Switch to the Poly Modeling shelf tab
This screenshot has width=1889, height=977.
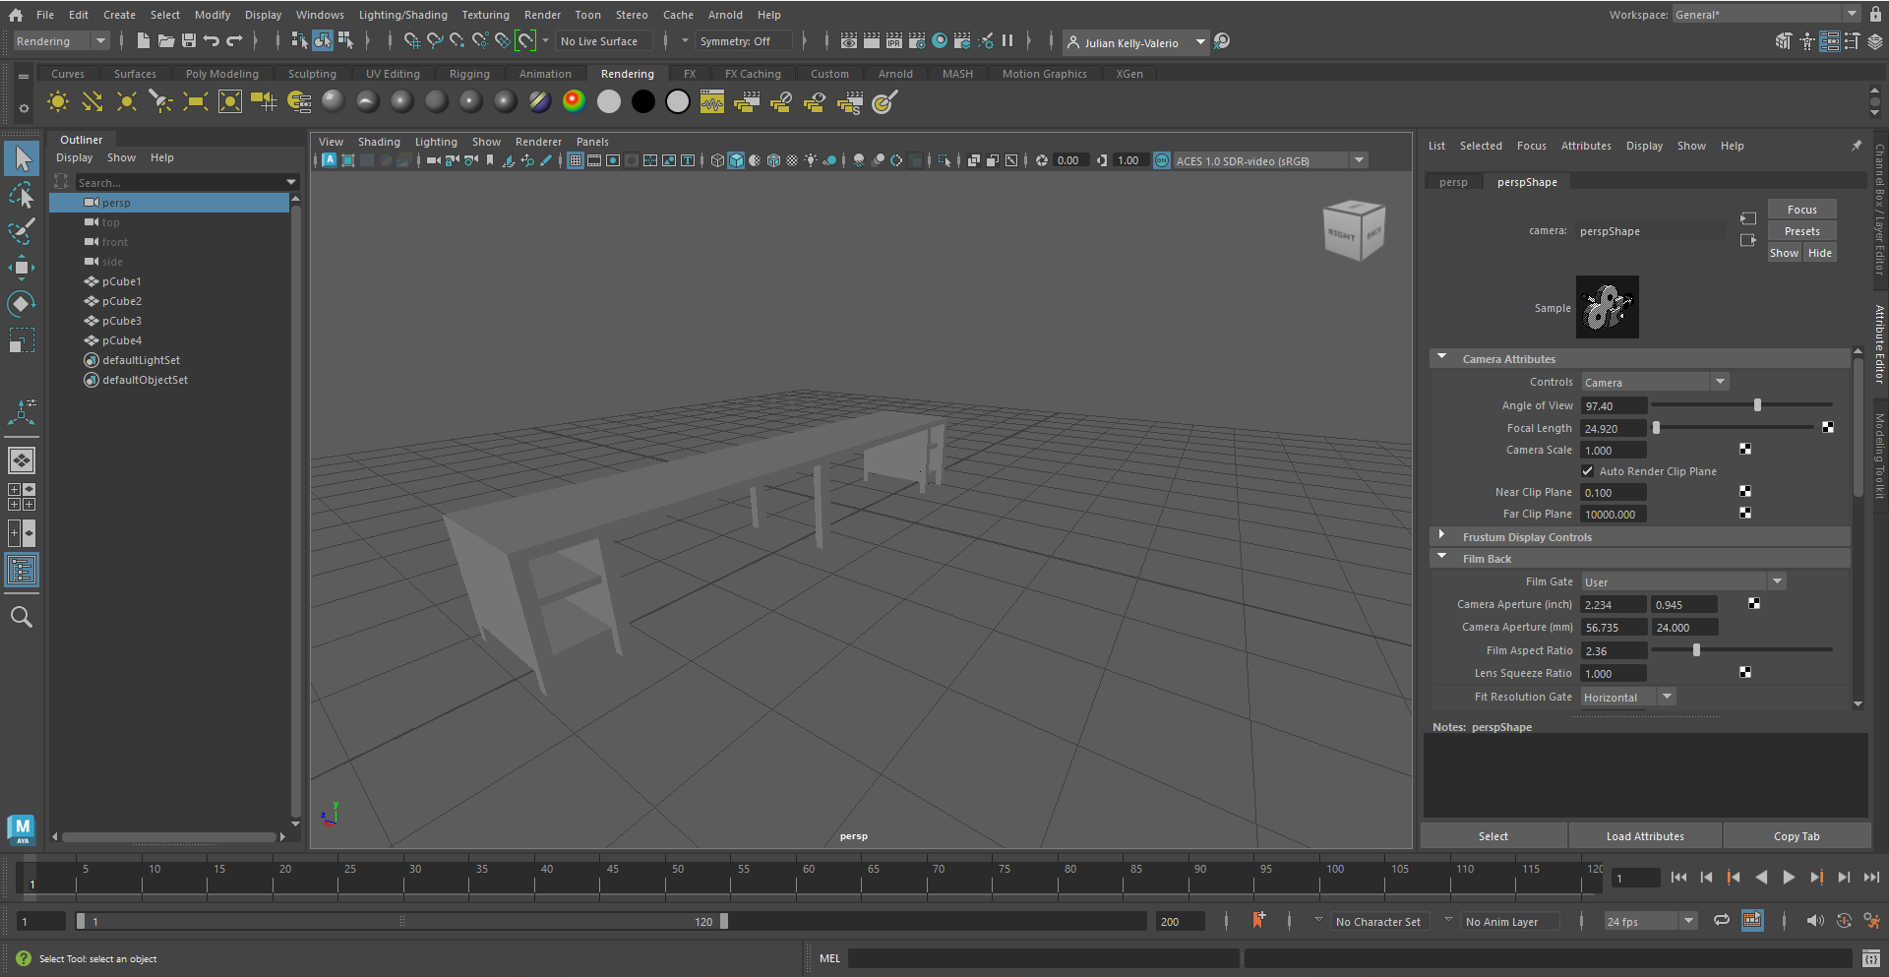(x=221, y=74)
